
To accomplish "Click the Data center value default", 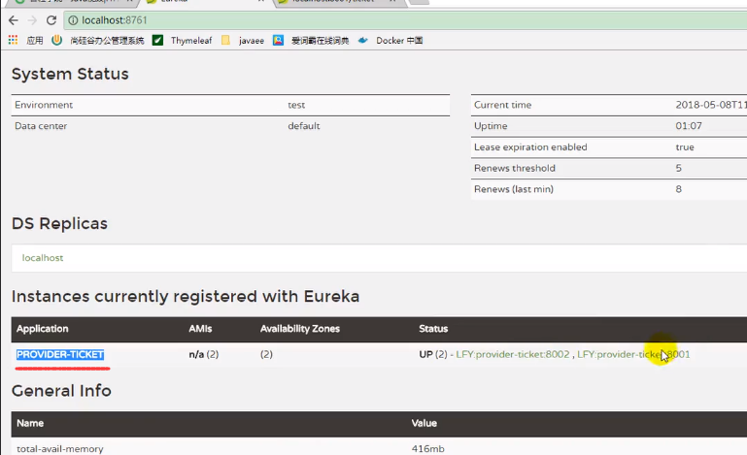I will tap(304, 126).
